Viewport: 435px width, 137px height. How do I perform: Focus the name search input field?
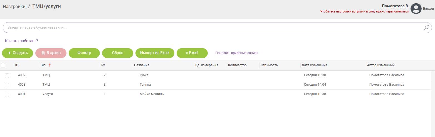tap(211, 27)
